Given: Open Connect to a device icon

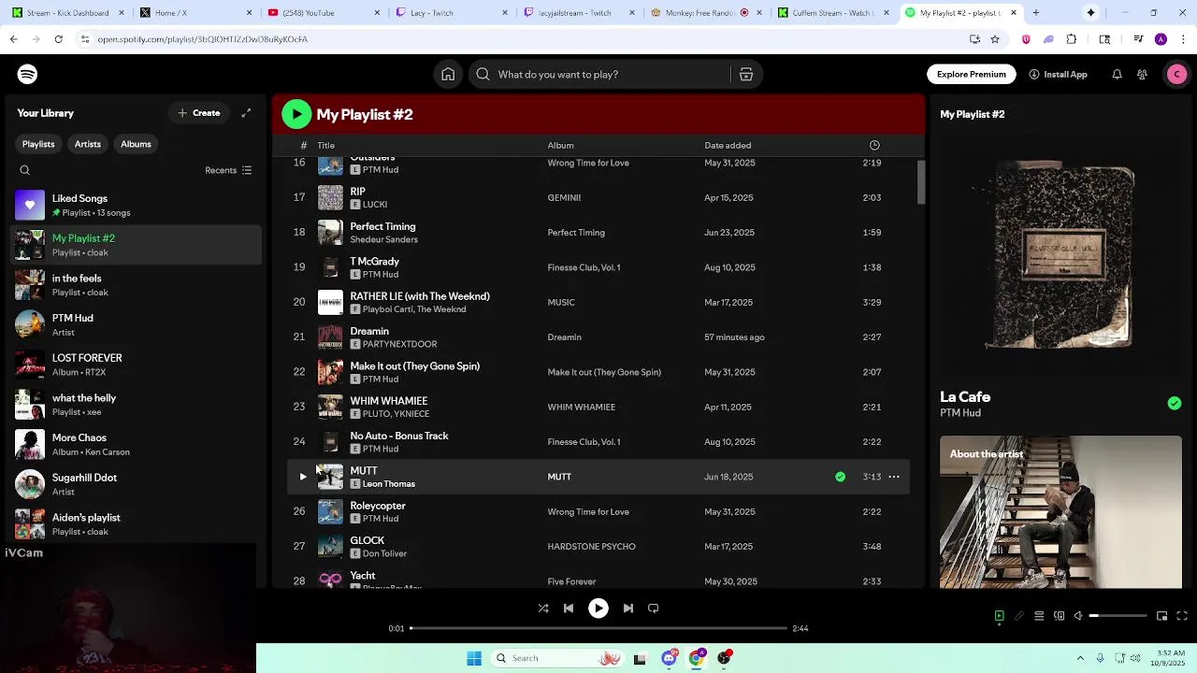Looking at the screenshot, I should [1059, 616].
